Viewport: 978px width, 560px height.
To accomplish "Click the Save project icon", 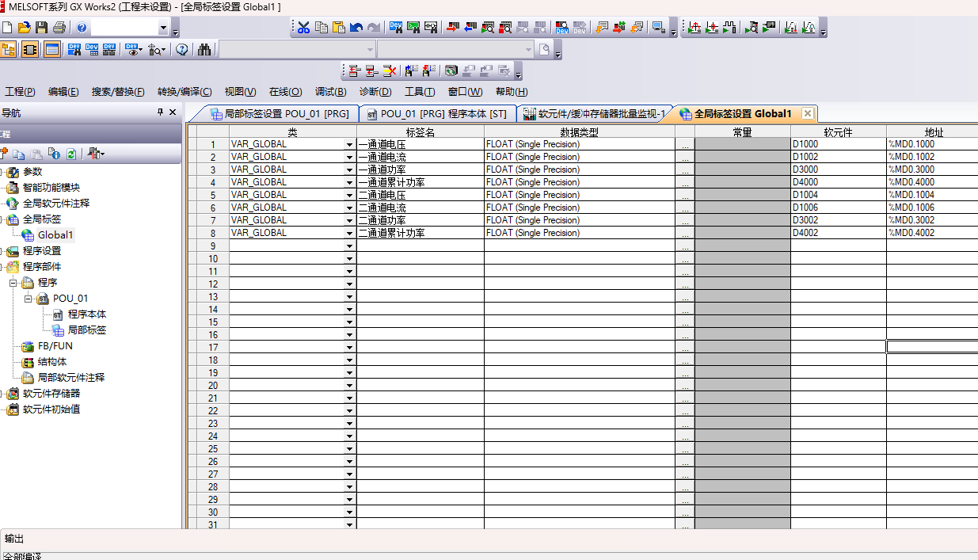I will 42,28.
